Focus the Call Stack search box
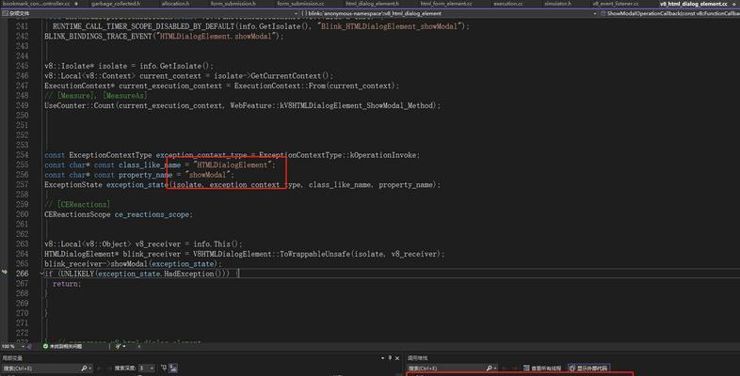This screenshot has height=376, width=740. (x=446, y=368)
